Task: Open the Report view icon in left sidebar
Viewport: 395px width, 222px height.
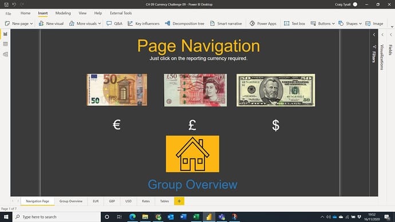Action: (5, 34)
